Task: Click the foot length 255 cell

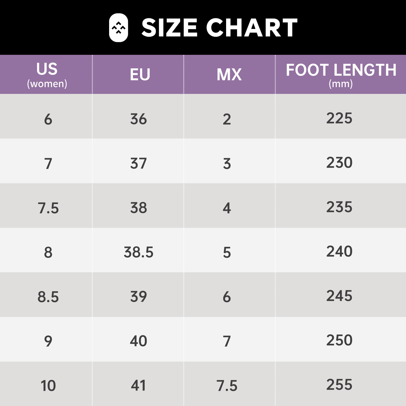Action: pyautogui.click(x=341, y=384)
